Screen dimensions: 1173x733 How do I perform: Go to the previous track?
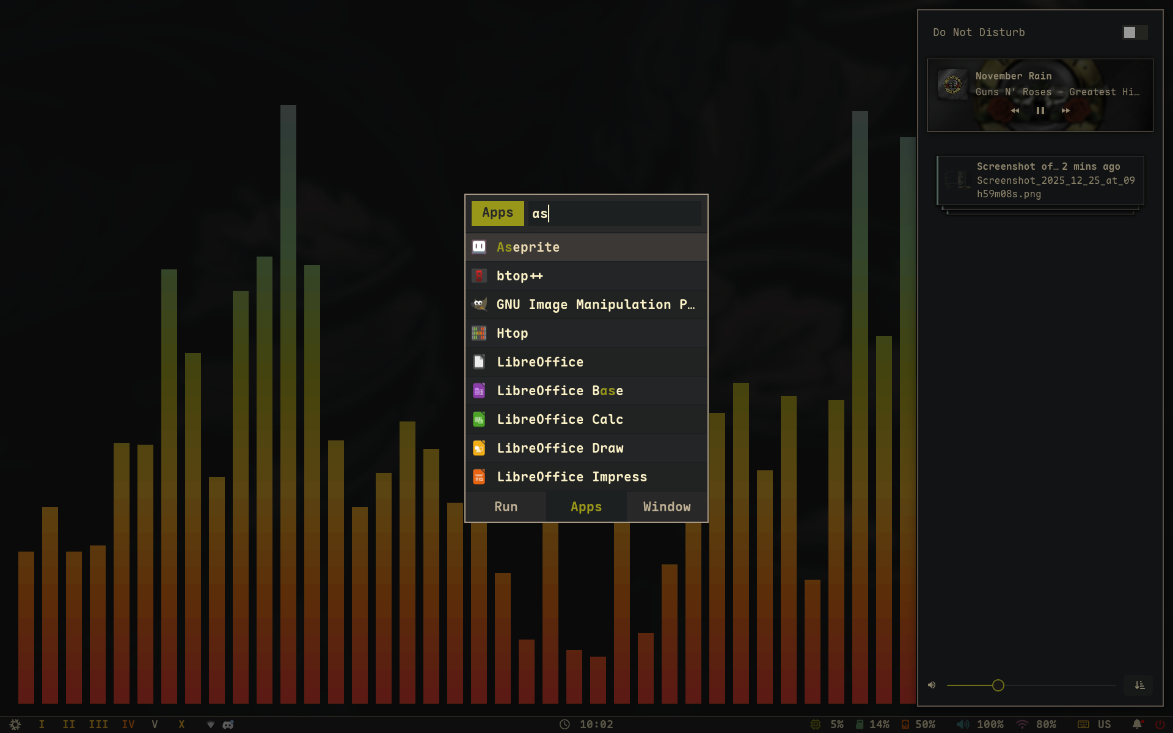coord(1015,111)
